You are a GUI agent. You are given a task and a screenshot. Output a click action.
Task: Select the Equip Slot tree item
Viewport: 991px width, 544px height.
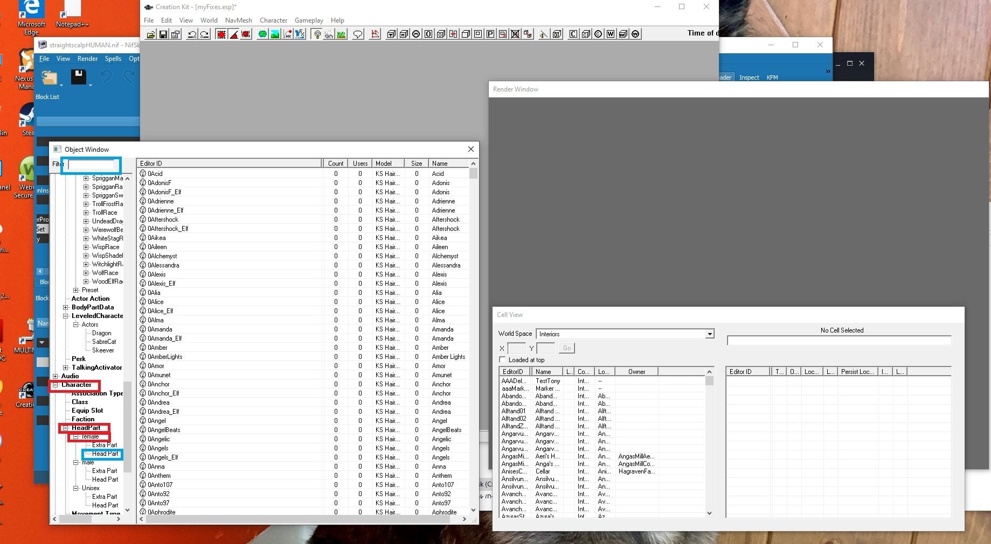click(87, 411)
